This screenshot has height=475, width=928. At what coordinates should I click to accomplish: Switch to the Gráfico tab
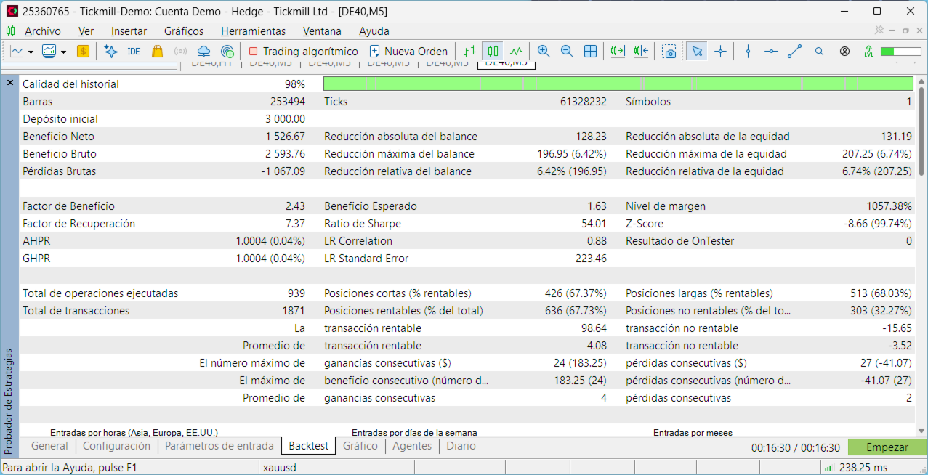coord(360,446)
